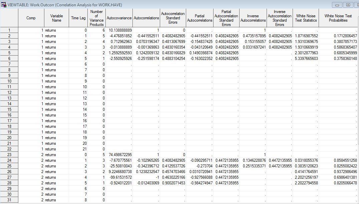Click Variable Name cell in row 10
The height and width of the screenshot is (204, 359).
56,81
